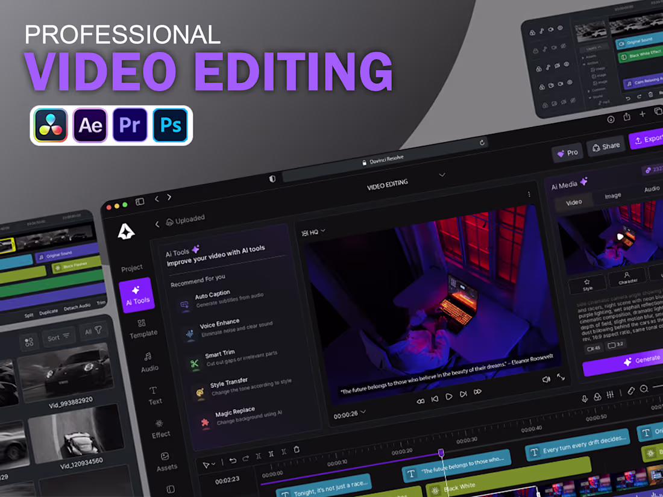Screen dimensions: 663x497
Task: Switch to grid view in media library
Action: click(29, 342)
